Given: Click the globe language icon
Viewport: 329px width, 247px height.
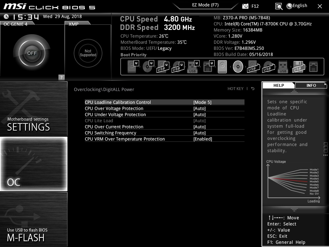Looking at the screenshot, I should pos(289,6).
